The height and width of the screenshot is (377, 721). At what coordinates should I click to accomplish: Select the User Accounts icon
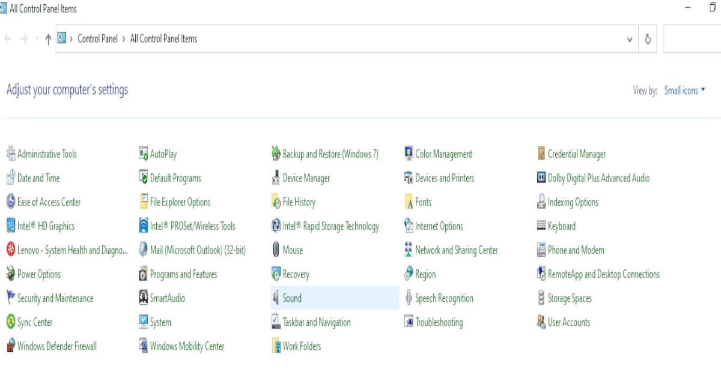click(x=541, y=322)
